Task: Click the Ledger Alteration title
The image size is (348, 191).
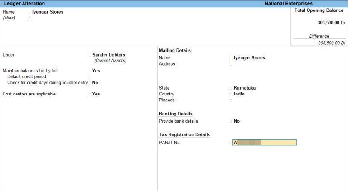Action: pos(24,3)
